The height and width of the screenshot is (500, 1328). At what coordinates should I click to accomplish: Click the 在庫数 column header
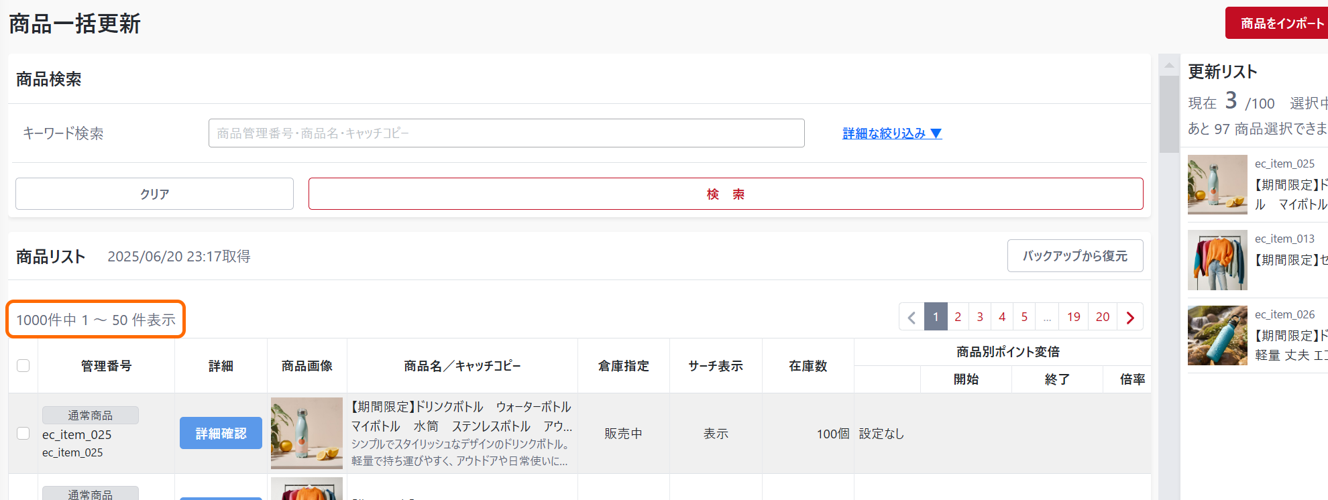(x=808, y=366)
